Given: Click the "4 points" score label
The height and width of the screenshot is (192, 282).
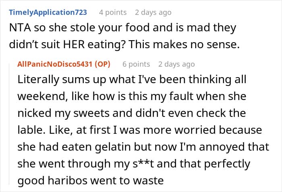Looking at the screenshot, I should click(x=113, y=12).
